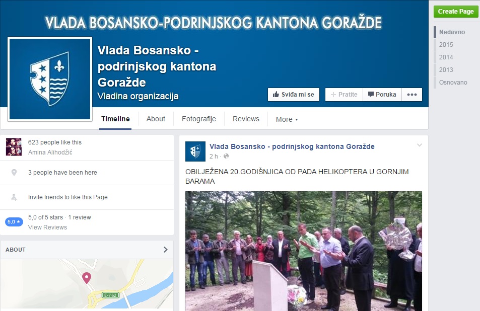Open the View Reviews link

pos(47,227)
